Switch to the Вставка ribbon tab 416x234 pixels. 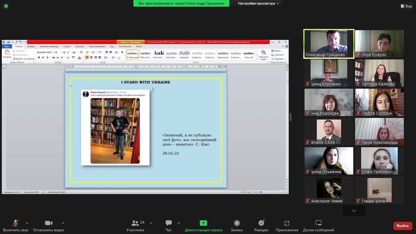pos(31,46)
